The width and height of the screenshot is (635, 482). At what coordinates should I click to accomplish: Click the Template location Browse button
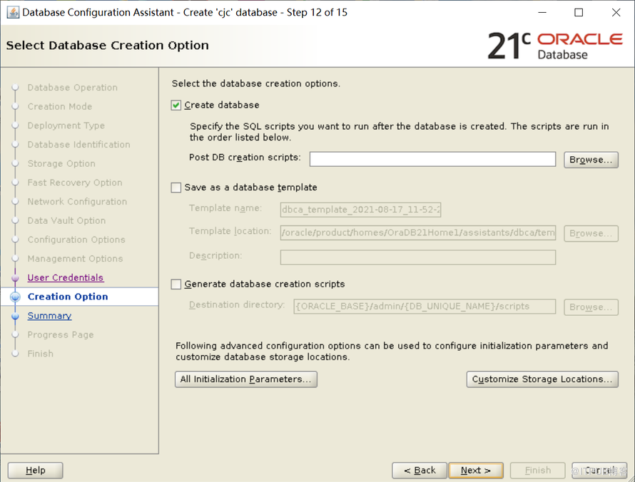[591, 233]
